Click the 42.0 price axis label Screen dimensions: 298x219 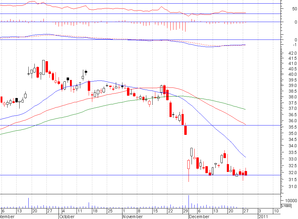point(293,53)
